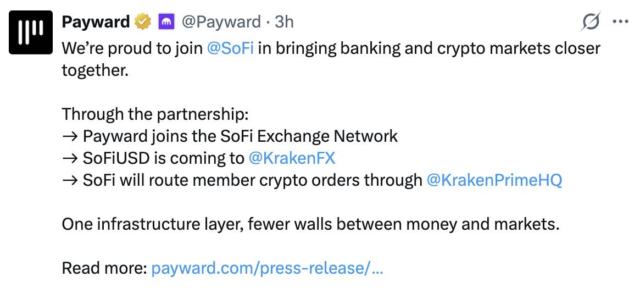Open the @KrakenPrimeHQ mention link
The width and height of the screenshot is (640, 288).
[x=494, y=180]
